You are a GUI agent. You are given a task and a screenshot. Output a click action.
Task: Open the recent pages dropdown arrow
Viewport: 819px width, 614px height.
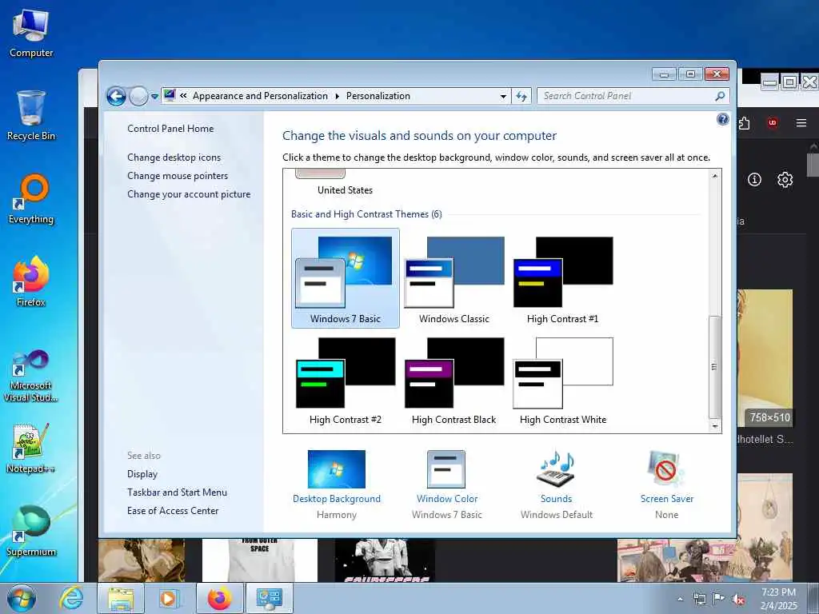[x=154, y=97]
